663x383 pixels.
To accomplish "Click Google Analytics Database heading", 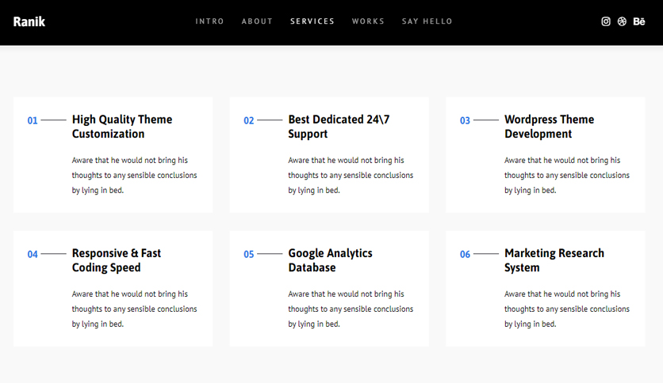I will (x=330, y=260).
